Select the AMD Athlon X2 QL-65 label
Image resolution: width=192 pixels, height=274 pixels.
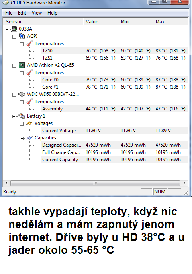(50, 65)
